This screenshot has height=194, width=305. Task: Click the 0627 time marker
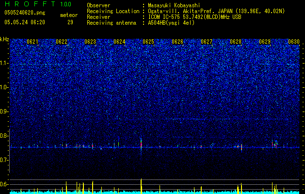coord(207,42)
